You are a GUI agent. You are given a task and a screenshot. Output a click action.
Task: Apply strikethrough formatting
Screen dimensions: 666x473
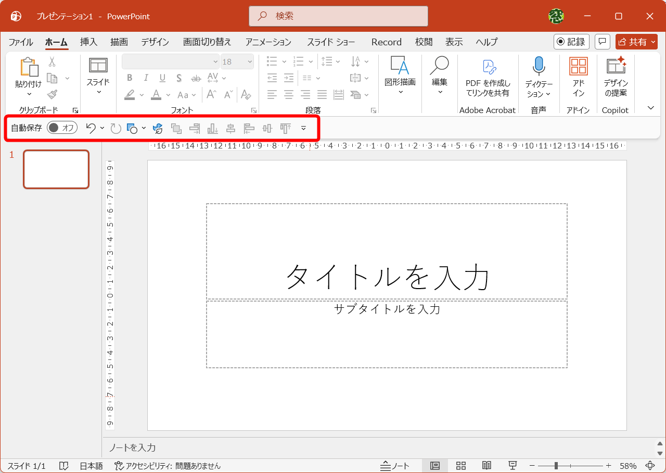tap(196, 78)
